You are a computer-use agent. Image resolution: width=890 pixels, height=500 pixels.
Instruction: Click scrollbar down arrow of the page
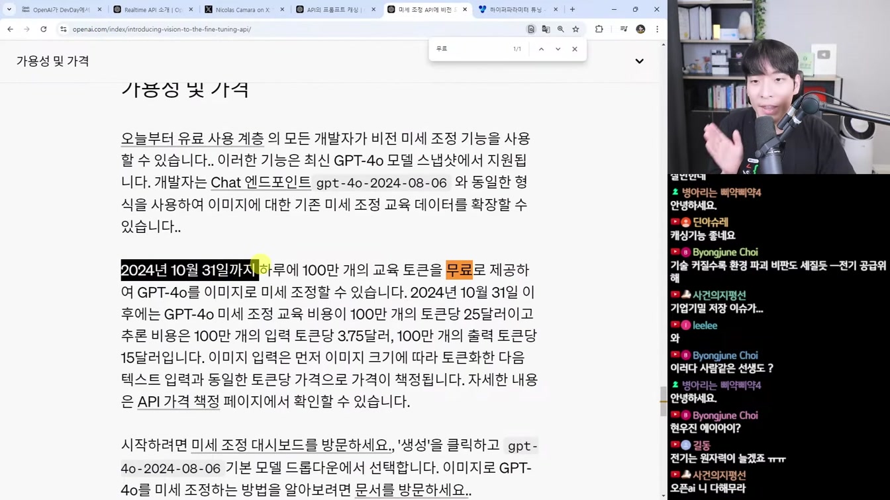point(664,495)
